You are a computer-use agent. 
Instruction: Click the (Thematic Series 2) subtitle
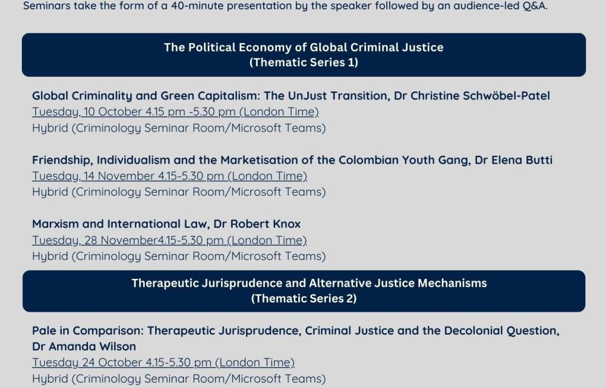304,298
